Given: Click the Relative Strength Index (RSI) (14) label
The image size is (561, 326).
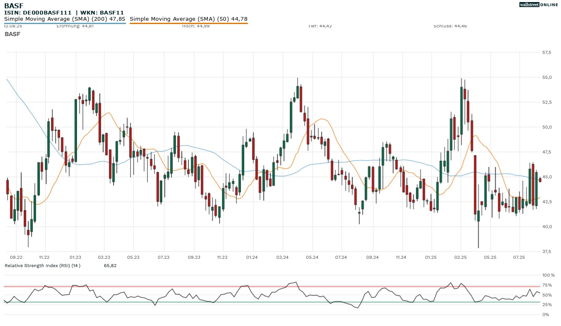Looking at the screenshot, I should (x=42, y=265).
